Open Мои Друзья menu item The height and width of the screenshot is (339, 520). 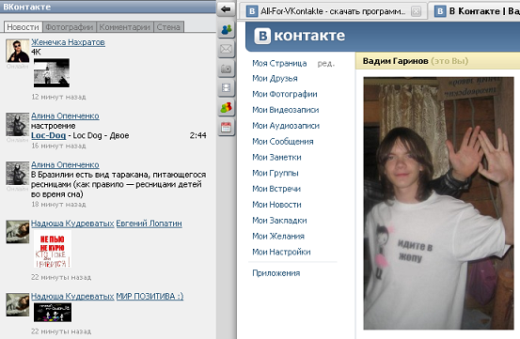(x=275, y=79)
